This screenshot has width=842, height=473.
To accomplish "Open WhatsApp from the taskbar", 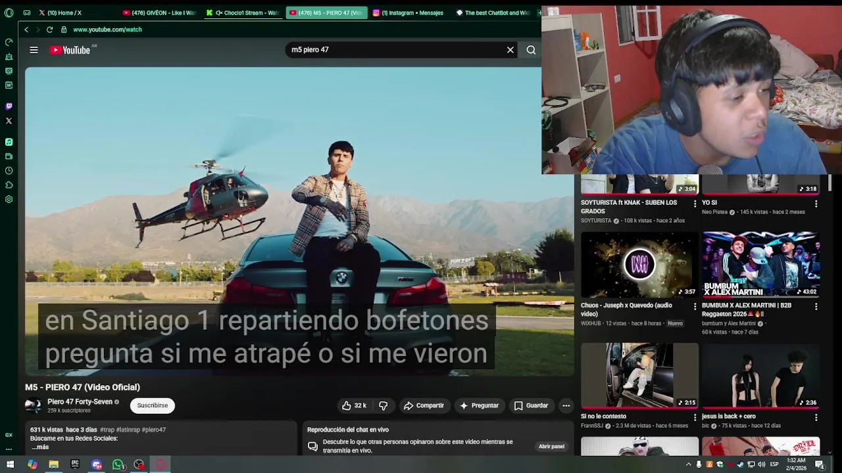I will [x=118, y=464].
